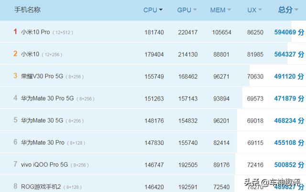Open the 荣耀V30 Pro 5G entry
Screen dimensions: 306x192
[x=42, y=76]
